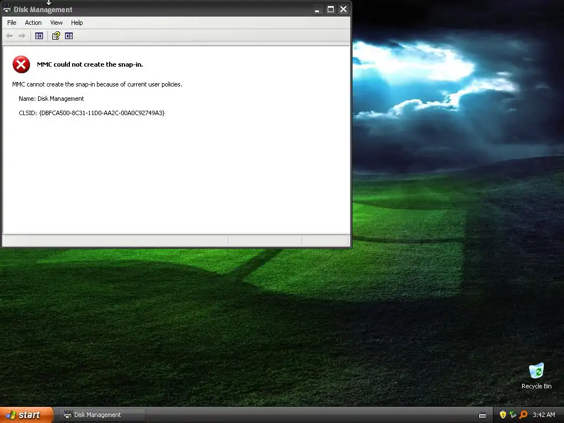Toggle Show/Hide Action Pane toolbar icon
This screenshot has width=564, height=423.
(69, 36)
